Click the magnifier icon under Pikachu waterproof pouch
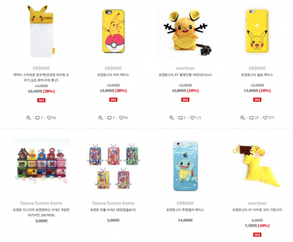 click(x=29, y=117)
